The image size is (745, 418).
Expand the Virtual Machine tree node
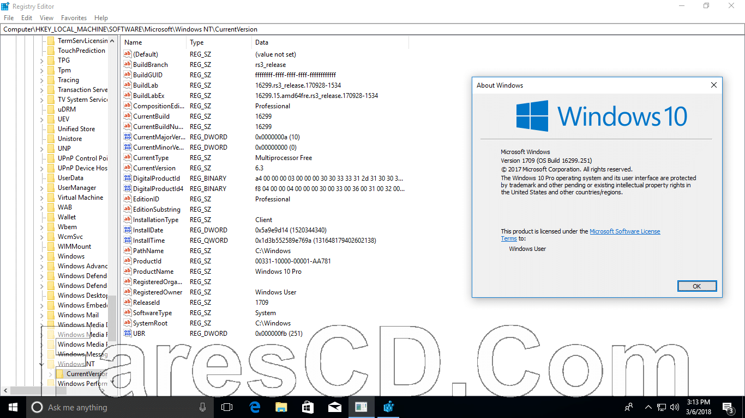pyautogui.click(x=42, y=198)
